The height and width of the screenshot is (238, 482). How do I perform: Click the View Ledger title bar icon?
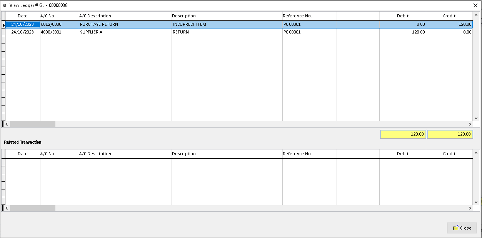click(x=4, y=5)
